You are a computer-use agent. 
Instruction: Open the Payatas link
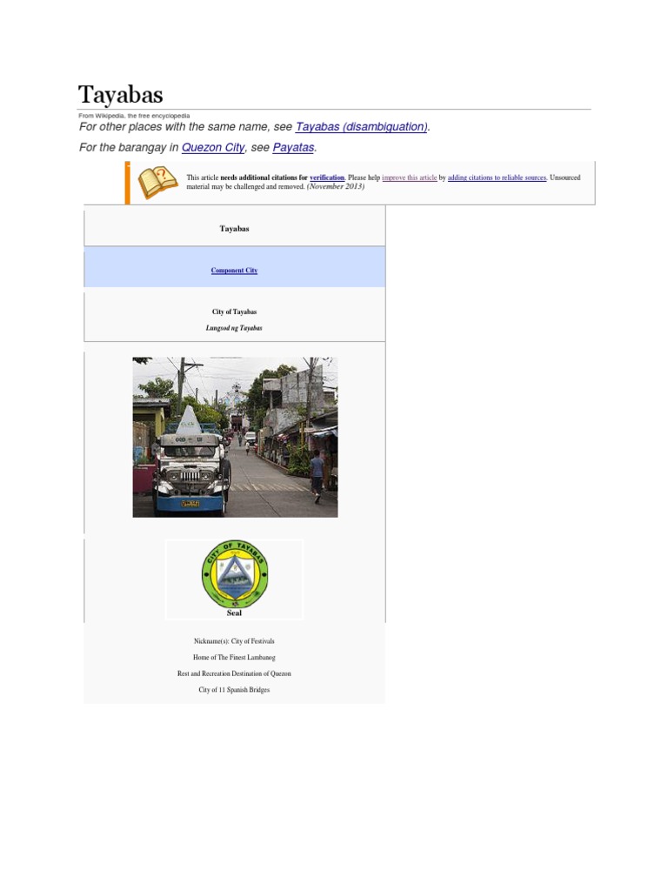(x=293, y=147)
